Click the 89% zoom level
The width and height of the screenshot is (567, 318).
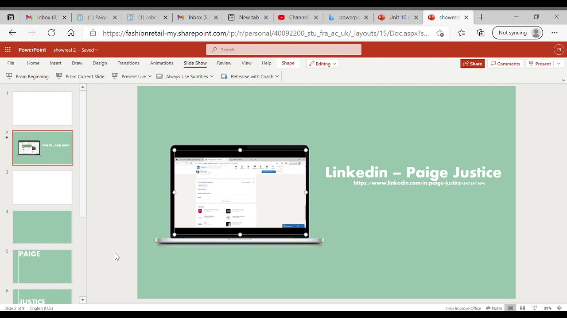548,308
